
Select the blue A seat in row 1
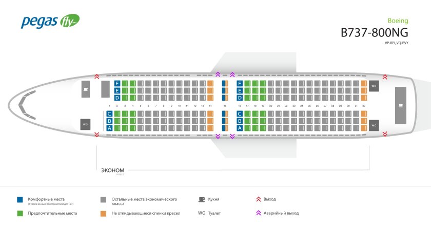click(x=117, y=128)
